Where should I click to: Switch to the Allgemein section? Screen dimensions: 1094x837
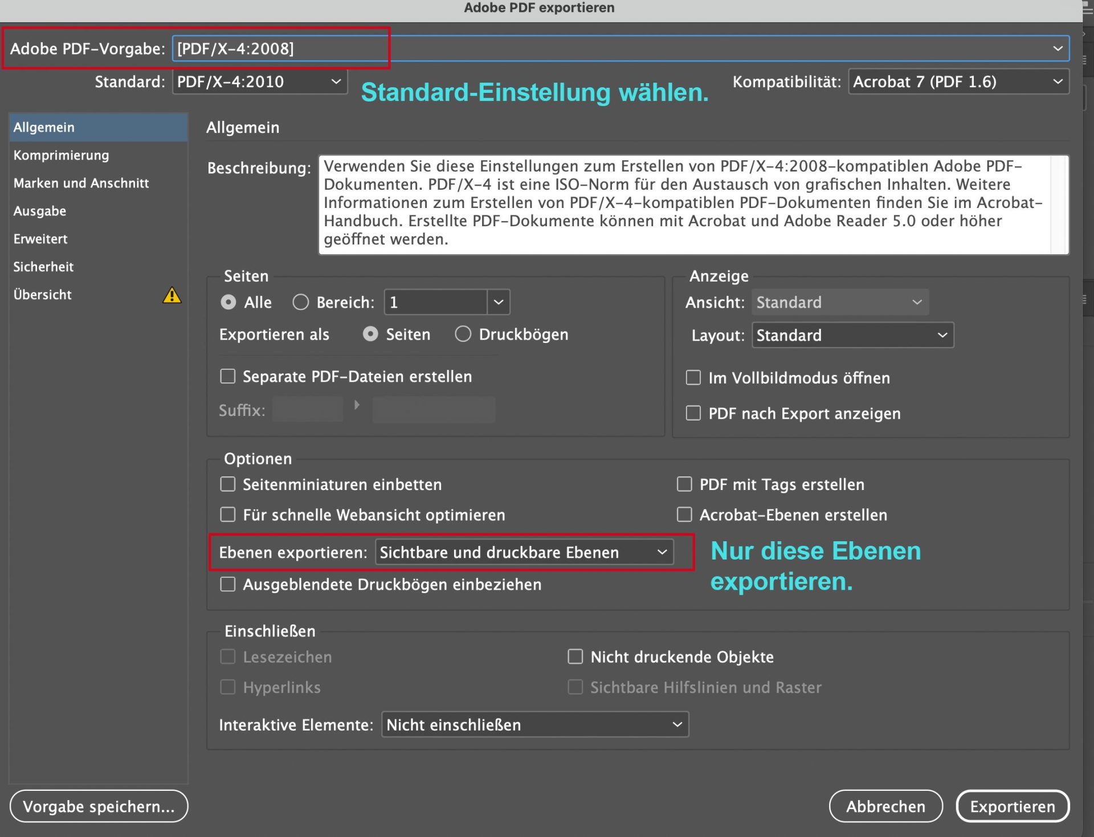98,127
